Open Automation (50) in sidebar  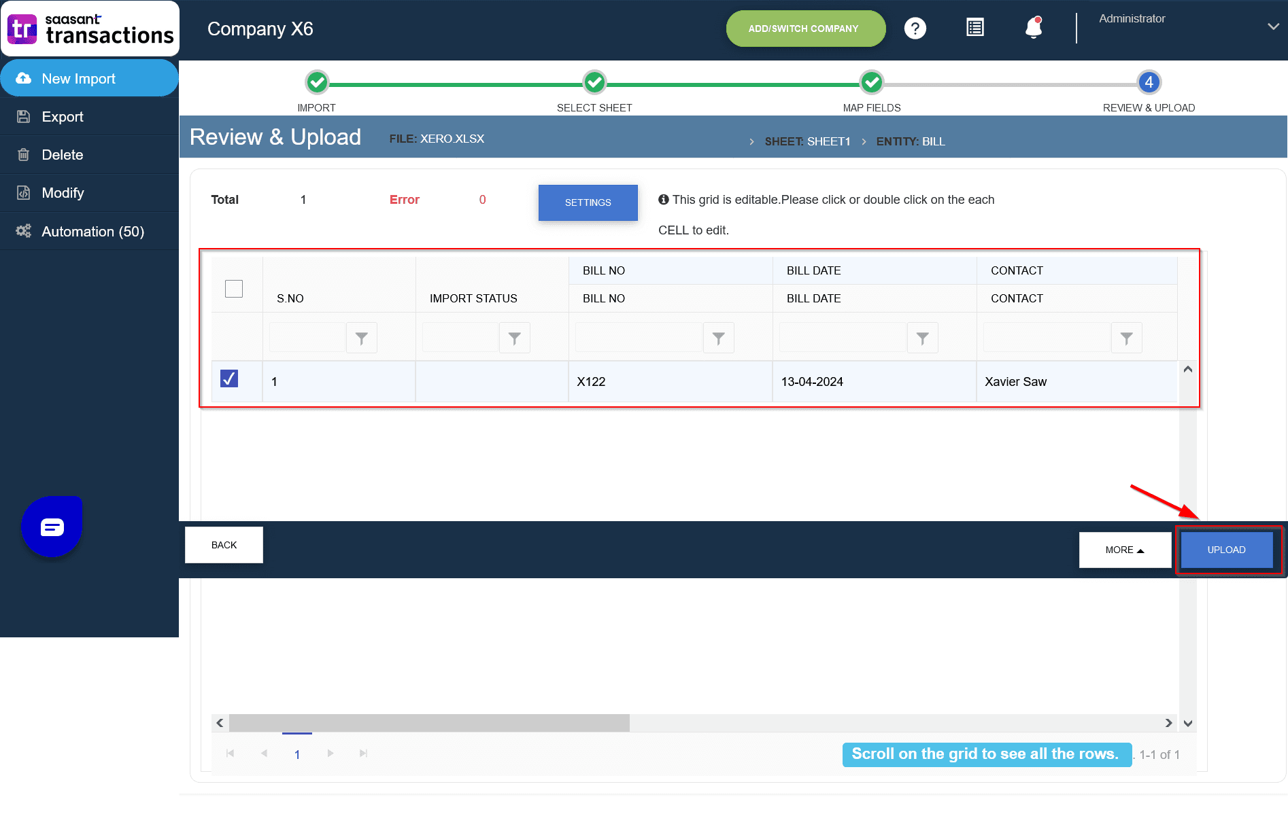(89, 231)
